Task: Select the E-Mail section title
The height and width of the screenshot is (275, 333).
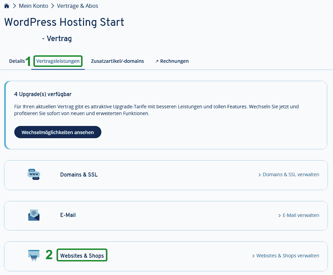Action: [68, 215]
